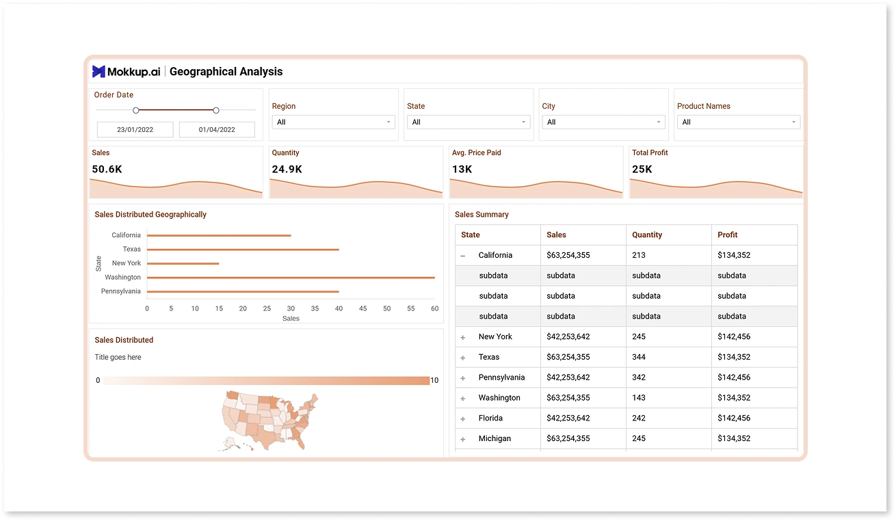Click the Geographical Analysis title
Screen dimensions: 896x521
226,72
